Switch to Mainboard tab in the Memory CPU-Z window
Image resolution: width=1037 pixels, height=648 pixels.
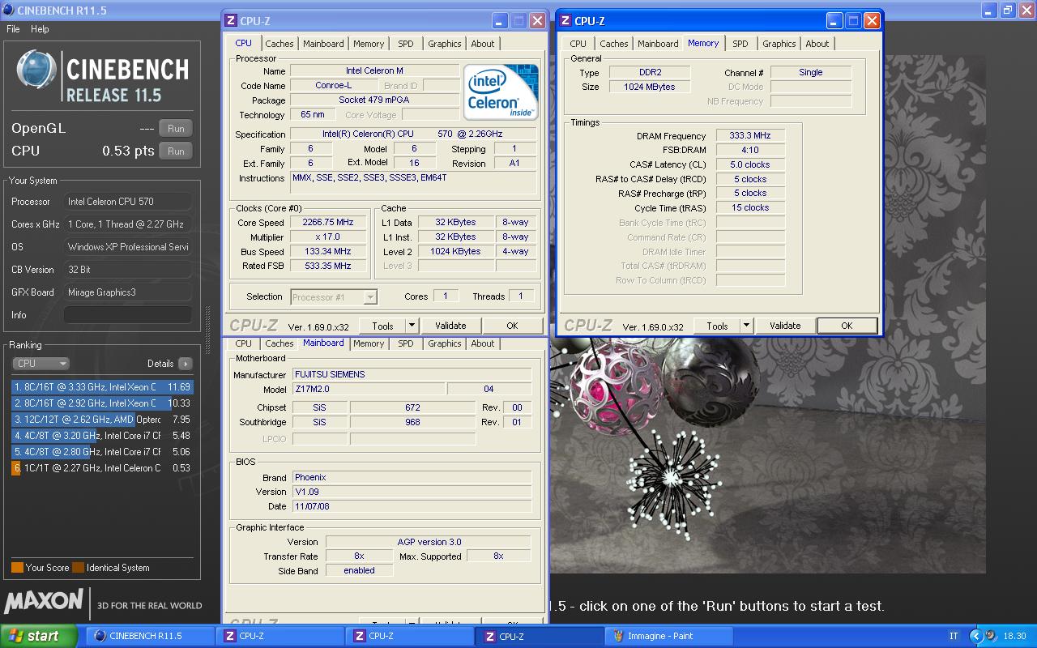coord(658,44)
